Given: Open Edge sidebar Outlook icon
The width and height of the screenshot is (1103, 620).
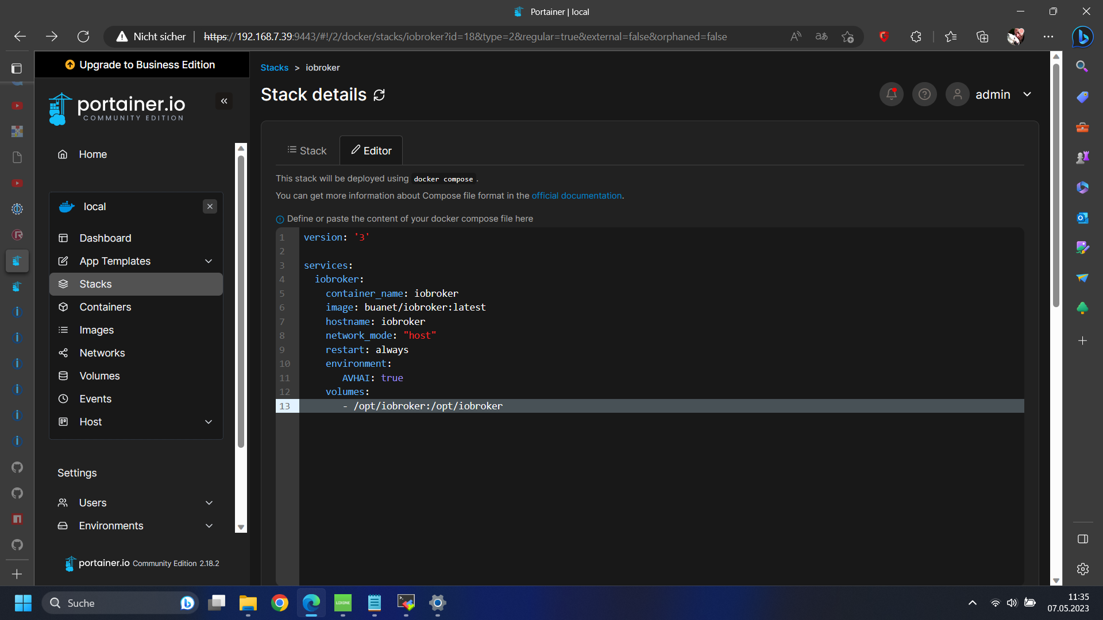Looking at the screenshot, I should [x=1082, y=218].
